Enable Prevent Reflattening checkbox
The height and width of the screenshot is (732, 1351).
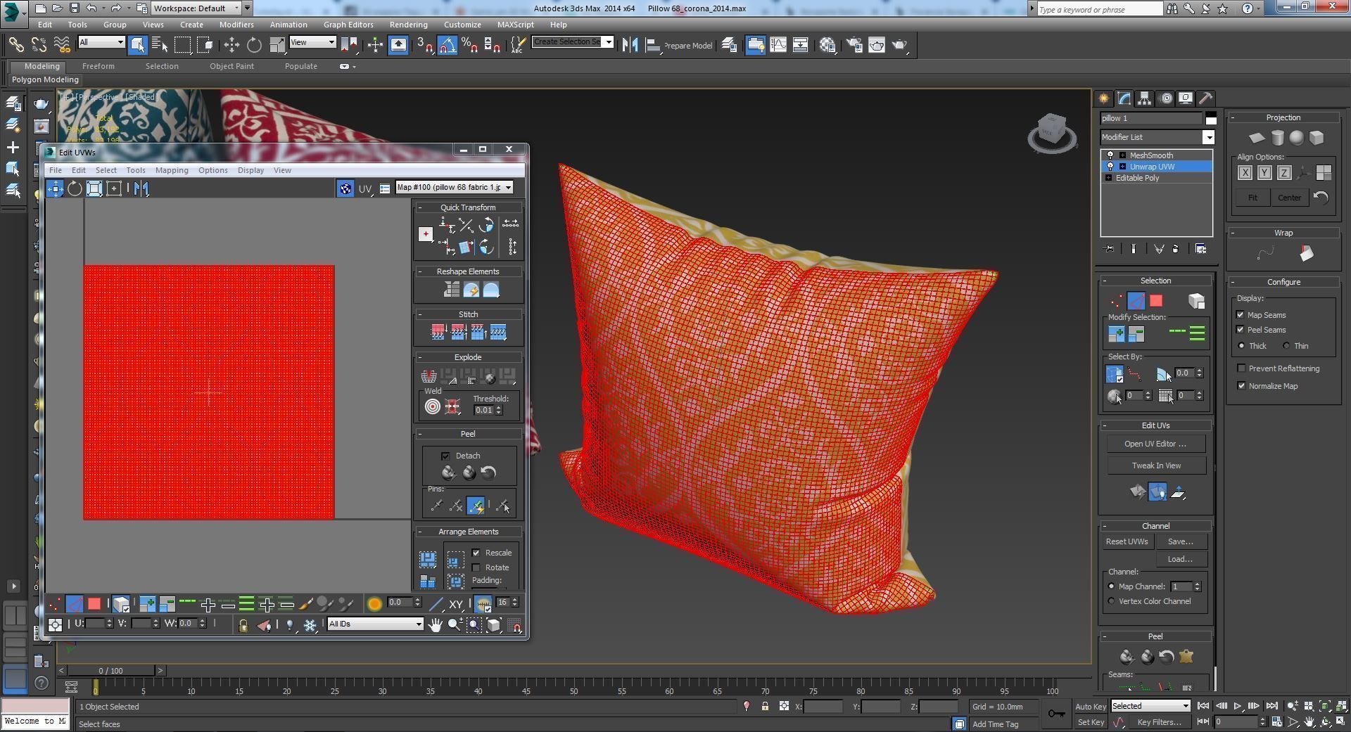coord(1242,368)
